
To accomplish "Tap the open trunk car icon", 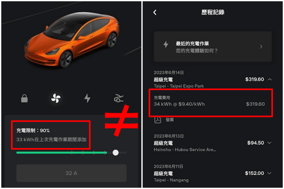I will pyautogui.click(x=119, y=98).
